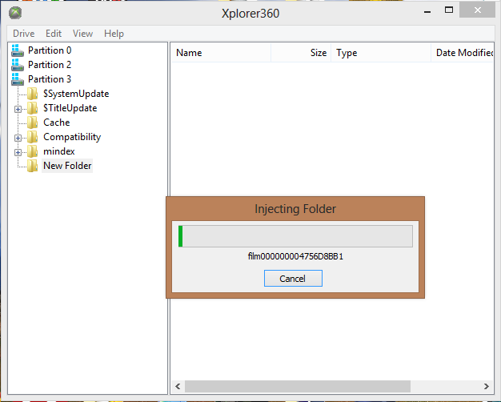Select the Partition 2 drive icon
501x402 pixels.
tap(18, 65)
